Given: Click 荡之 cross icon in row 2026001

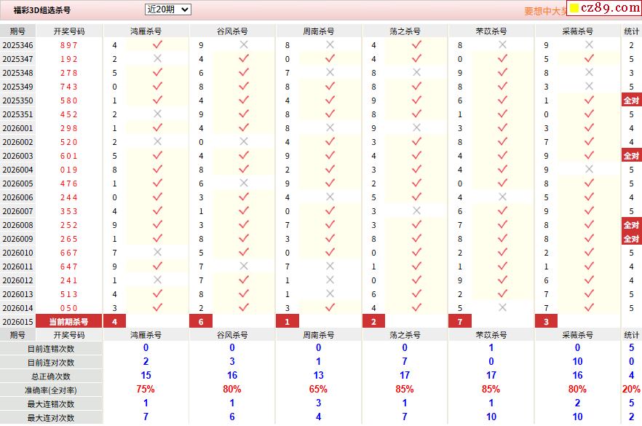Looking at the screenshot, I should click(x=416, y=128).
